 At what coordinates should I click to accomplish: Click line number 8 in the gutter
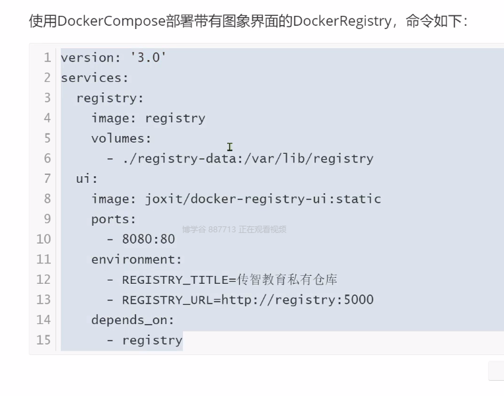pos(47,199)
